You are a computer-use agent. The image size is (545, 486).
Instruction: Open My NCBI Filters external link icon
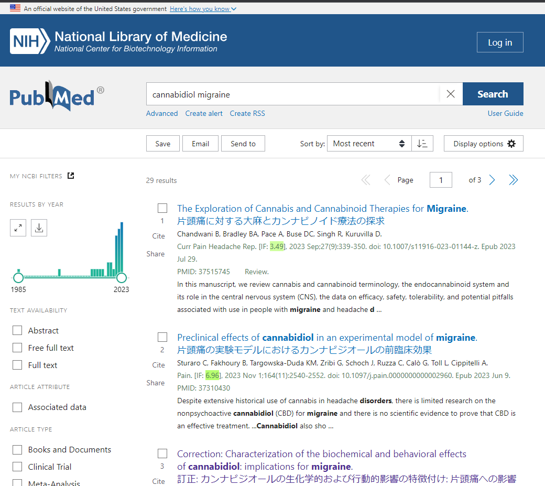point(71,176)
